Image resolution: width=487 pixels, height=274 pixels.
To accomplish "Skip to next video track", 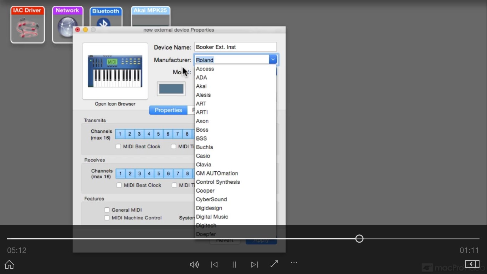I will 254,264.
